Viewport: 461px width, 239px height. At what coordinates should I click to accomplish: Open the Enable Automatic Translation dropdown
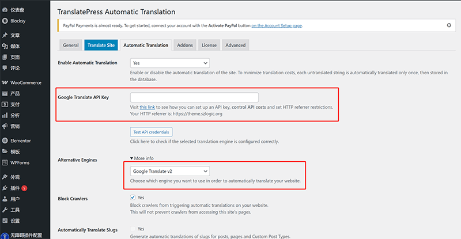point(170,63)
